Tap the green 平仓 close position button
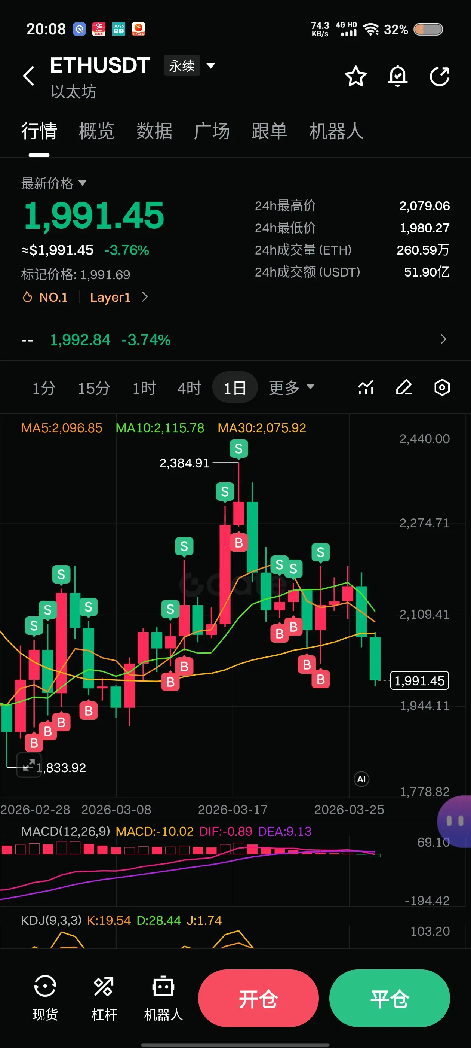Screen dimensions: 471x1048 389,998
